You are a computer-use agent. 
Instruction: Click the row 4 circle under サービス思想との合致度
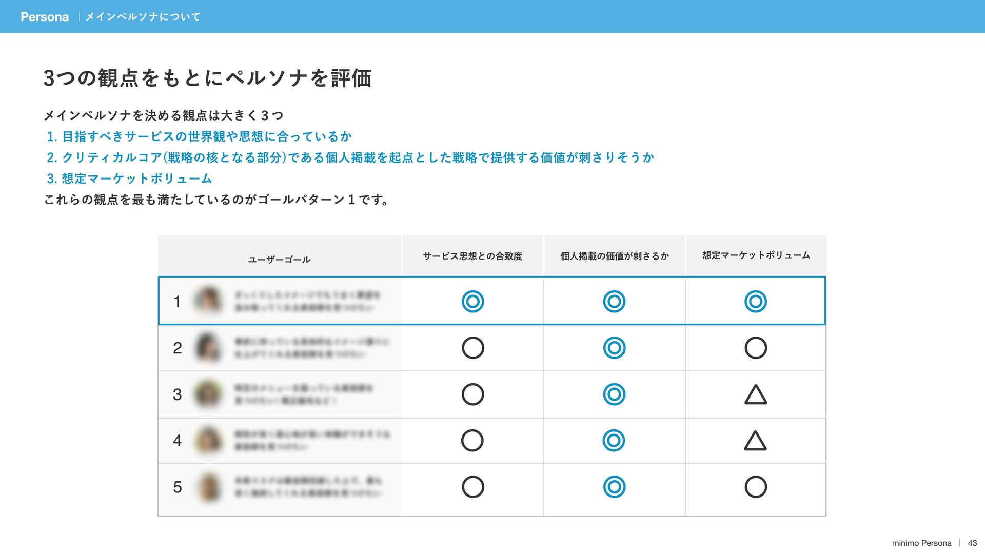472,440
